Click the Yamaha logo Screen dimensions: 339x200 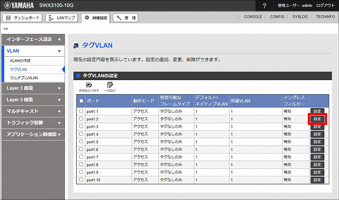click(x=19, y=5)
